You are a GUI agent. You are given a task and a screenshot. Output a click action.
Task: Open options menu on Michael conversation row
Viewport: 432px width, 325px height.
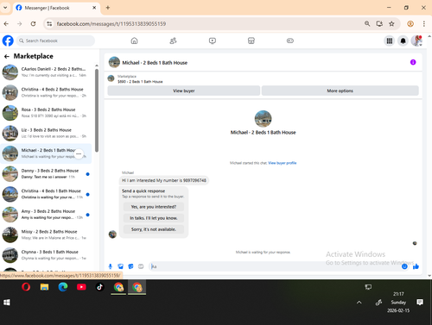pyautogui.click(x=79, y=153)
